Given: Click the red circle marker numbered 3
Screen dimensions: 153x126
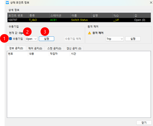Looking at the screenshot, I should (45, 32).
